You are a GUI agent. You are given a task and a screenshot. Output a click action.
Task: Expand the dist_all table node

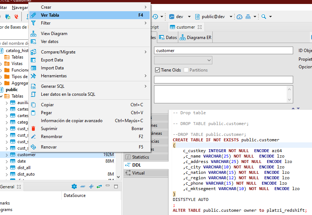pos(7,168)
